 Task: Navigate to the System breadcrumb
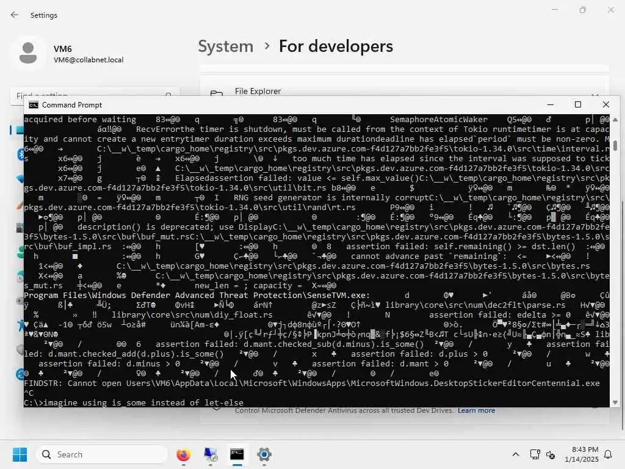click(226, 46)
